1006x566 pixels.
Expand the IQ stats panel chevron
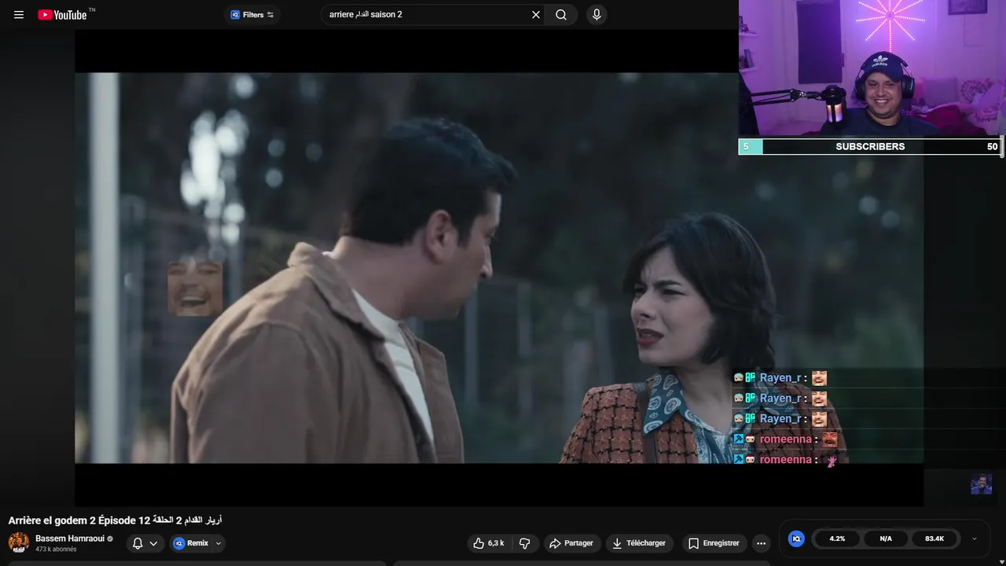click(x=975, y=538)
